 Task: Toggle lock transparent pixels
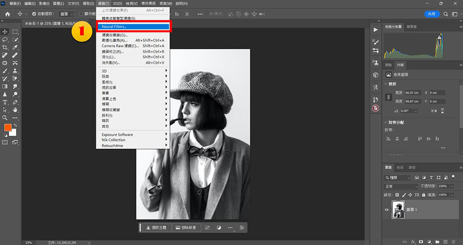(397, 195)
